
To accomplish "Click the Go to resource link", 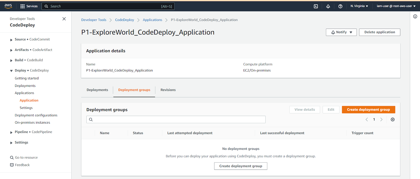I will pos(26,157).
